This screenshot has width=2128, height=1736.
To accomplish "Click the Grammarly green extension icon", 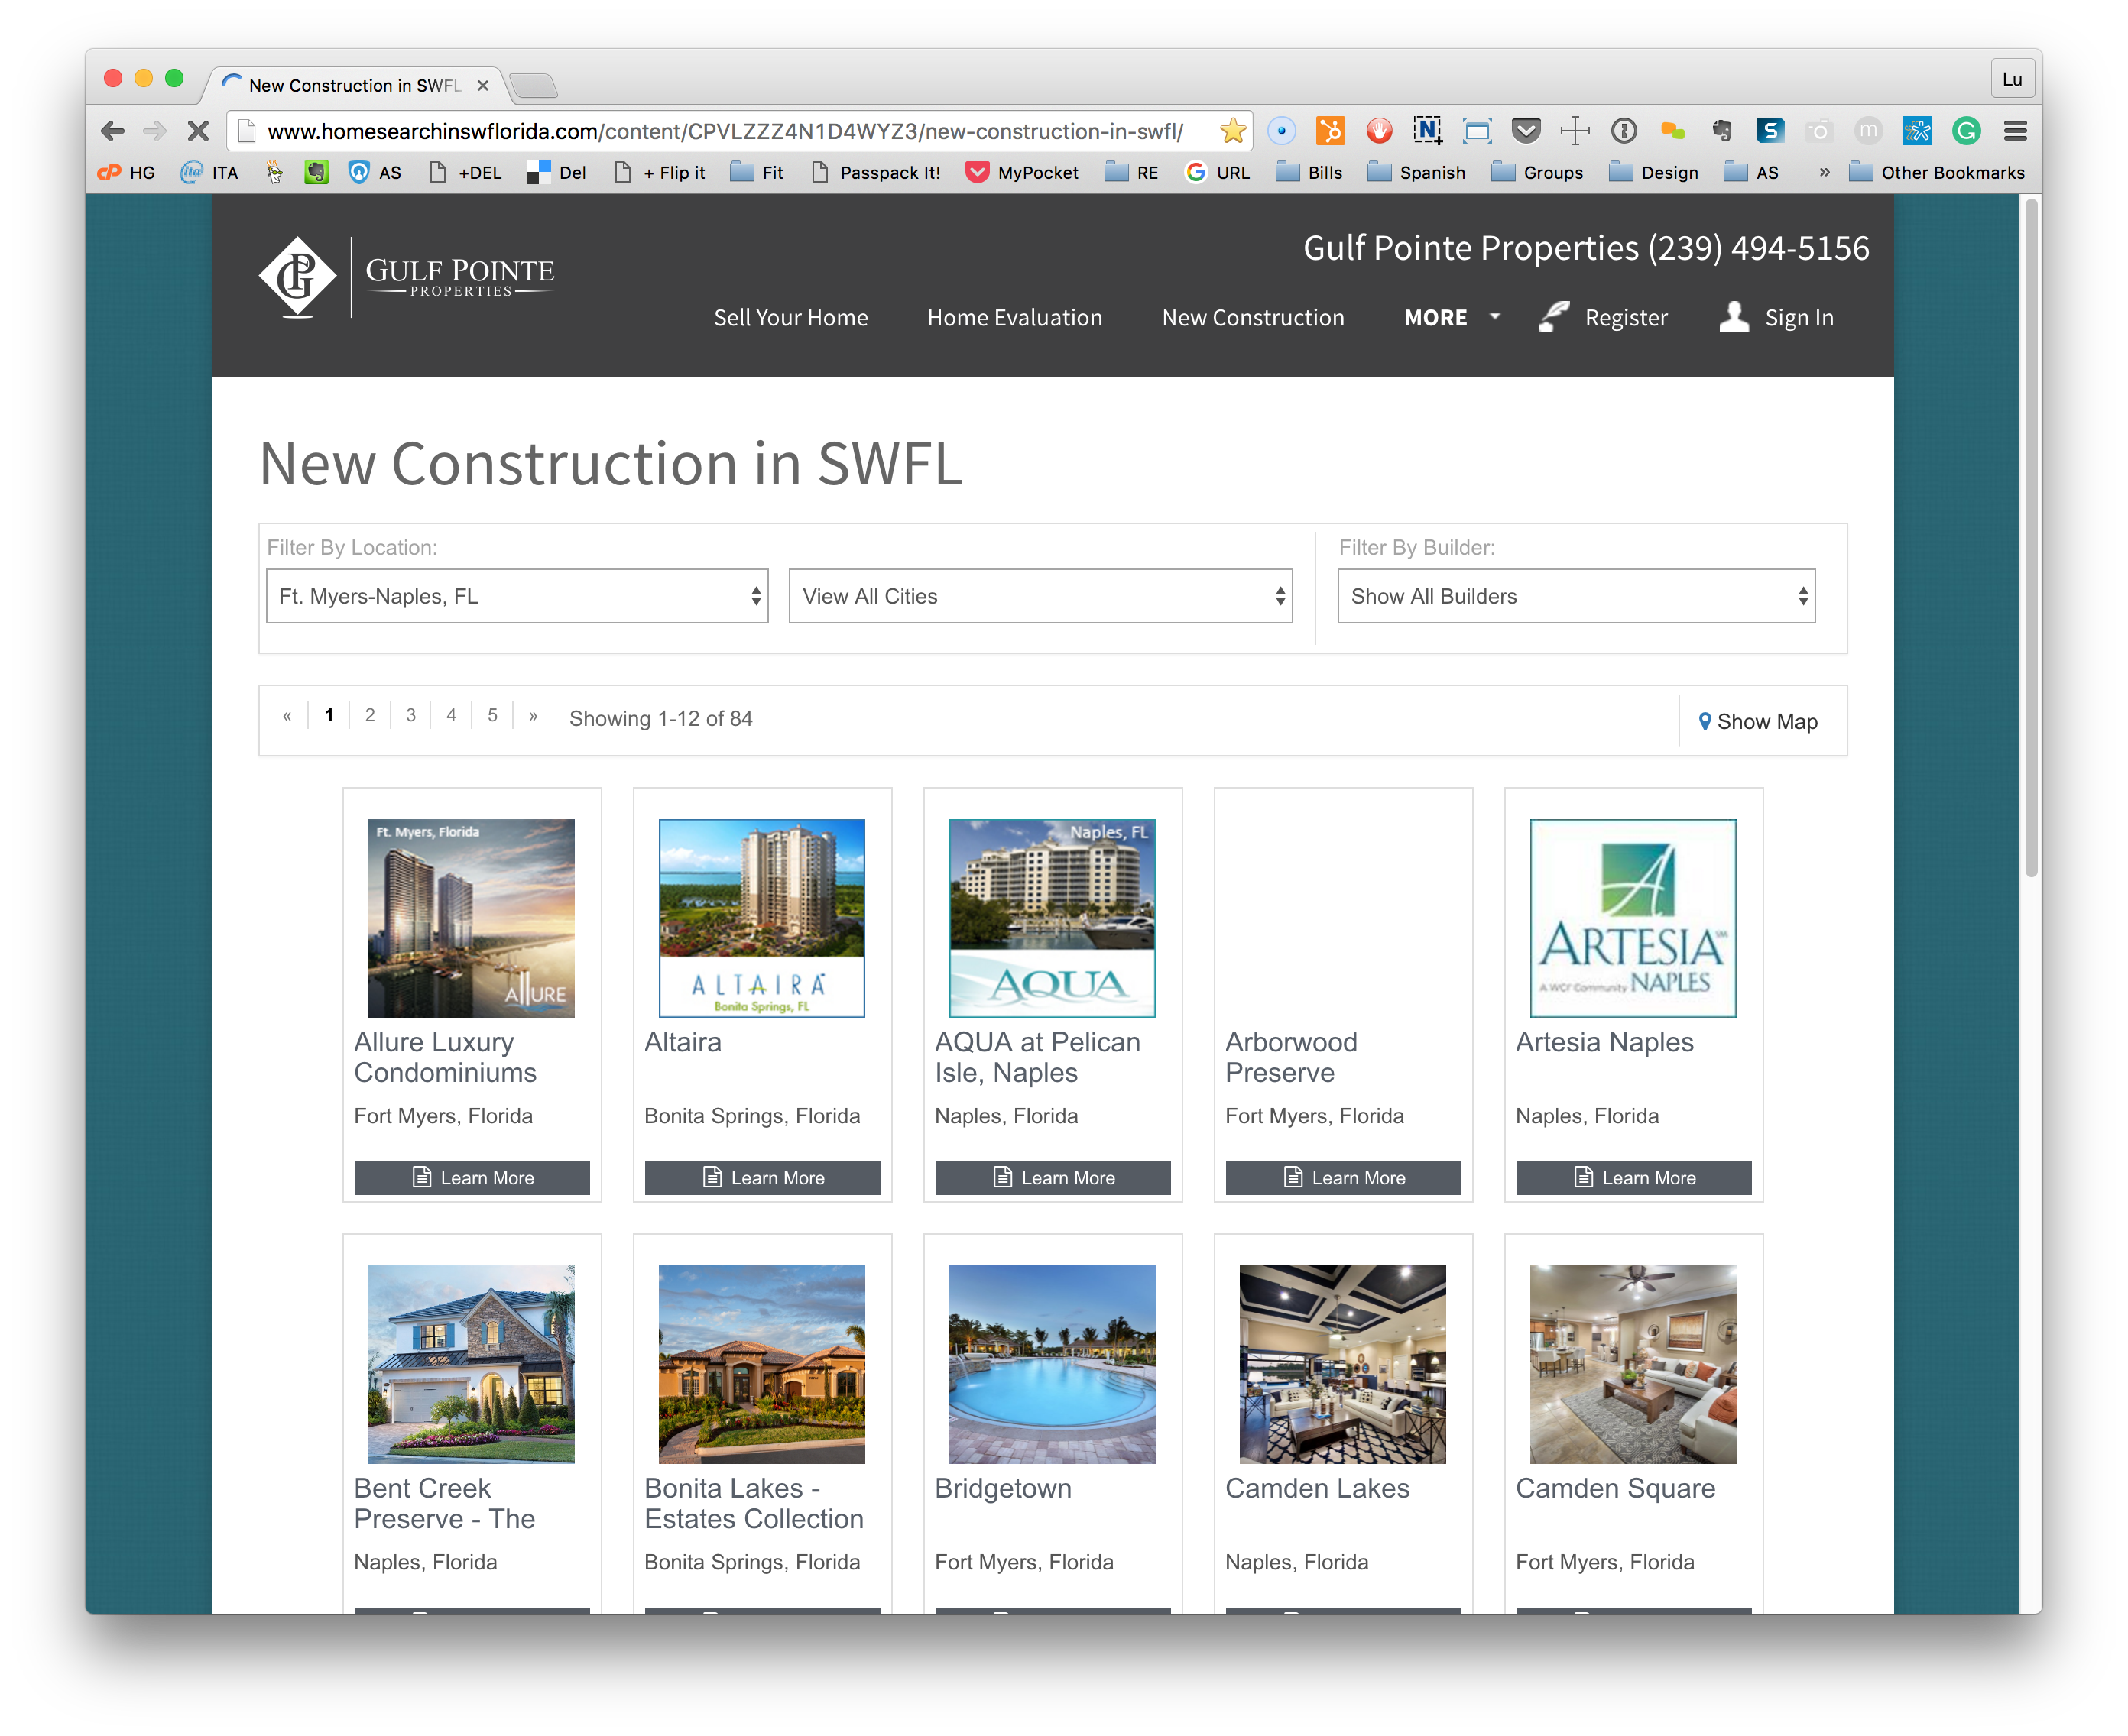I will click(1966, 131).
